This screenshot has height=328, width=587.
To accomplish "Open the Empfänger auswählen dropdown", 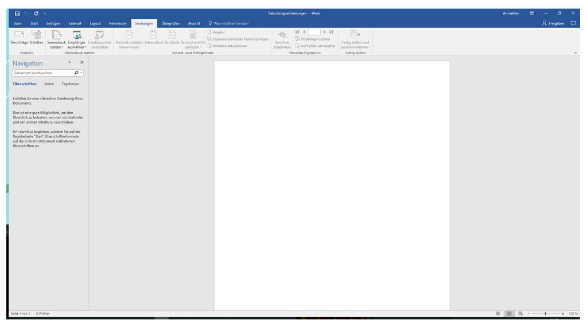I will [x=76, y=39].
